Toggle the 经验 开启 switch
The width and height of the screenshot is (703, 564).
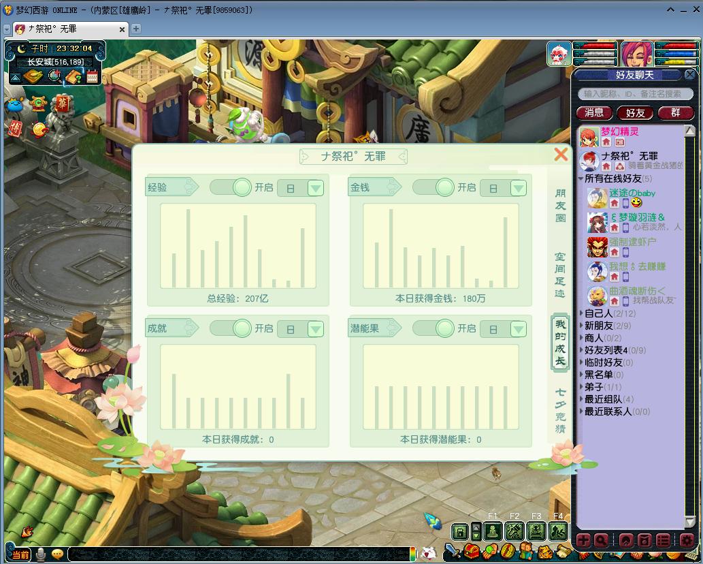pyautogui.click(x=231, y=187)
